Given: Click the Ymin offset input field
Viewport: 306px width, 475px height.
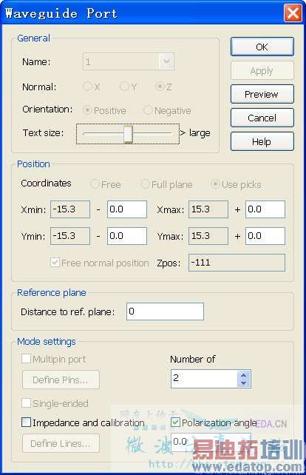Looking at the screenshot, I should click(127, 236).
